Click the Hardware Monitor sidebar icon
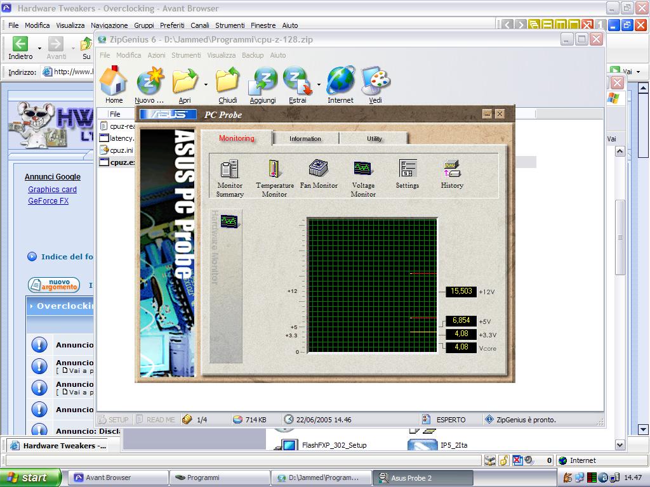This screenshot has height=487, width=650. click(x=229, y=221)
